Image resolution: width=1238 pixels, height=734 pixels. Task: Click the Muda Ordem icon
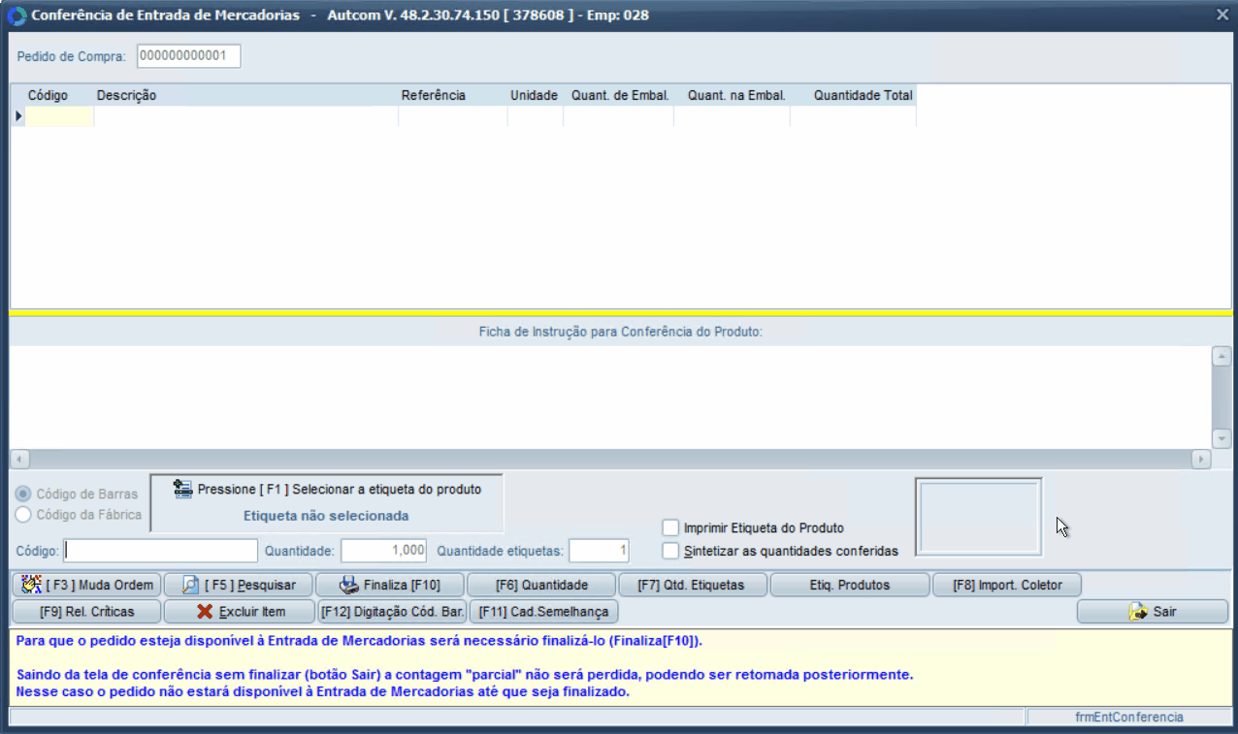(31, 585)
